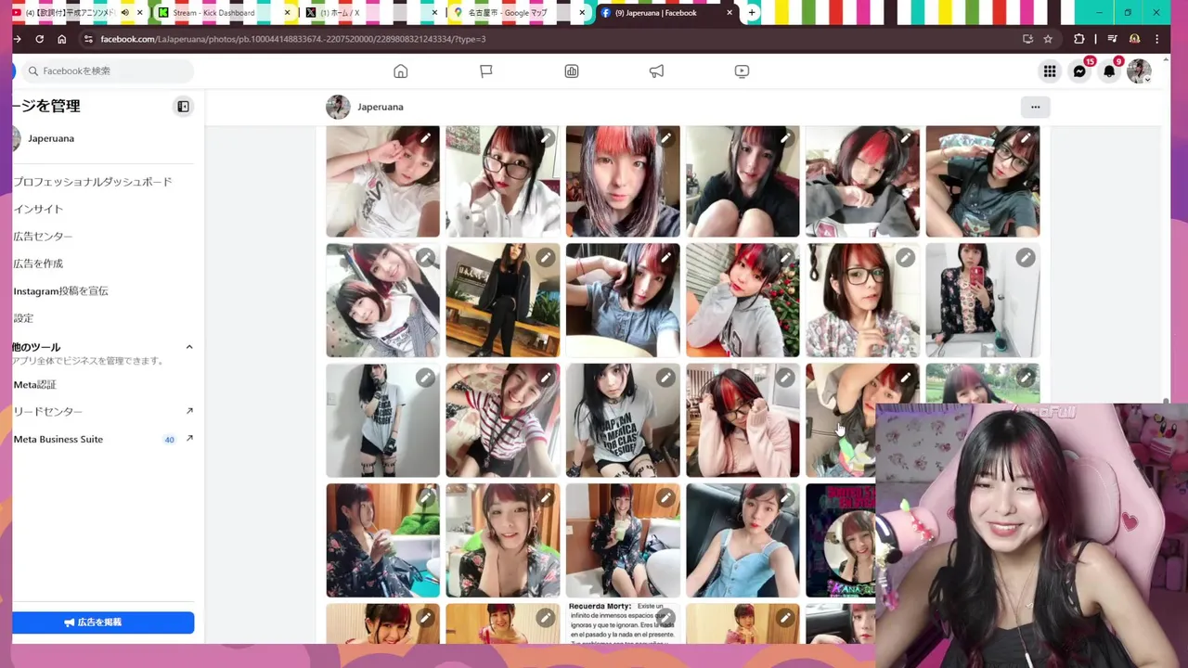Click the page vertical scrollbar

click(x=1167, y=401)
